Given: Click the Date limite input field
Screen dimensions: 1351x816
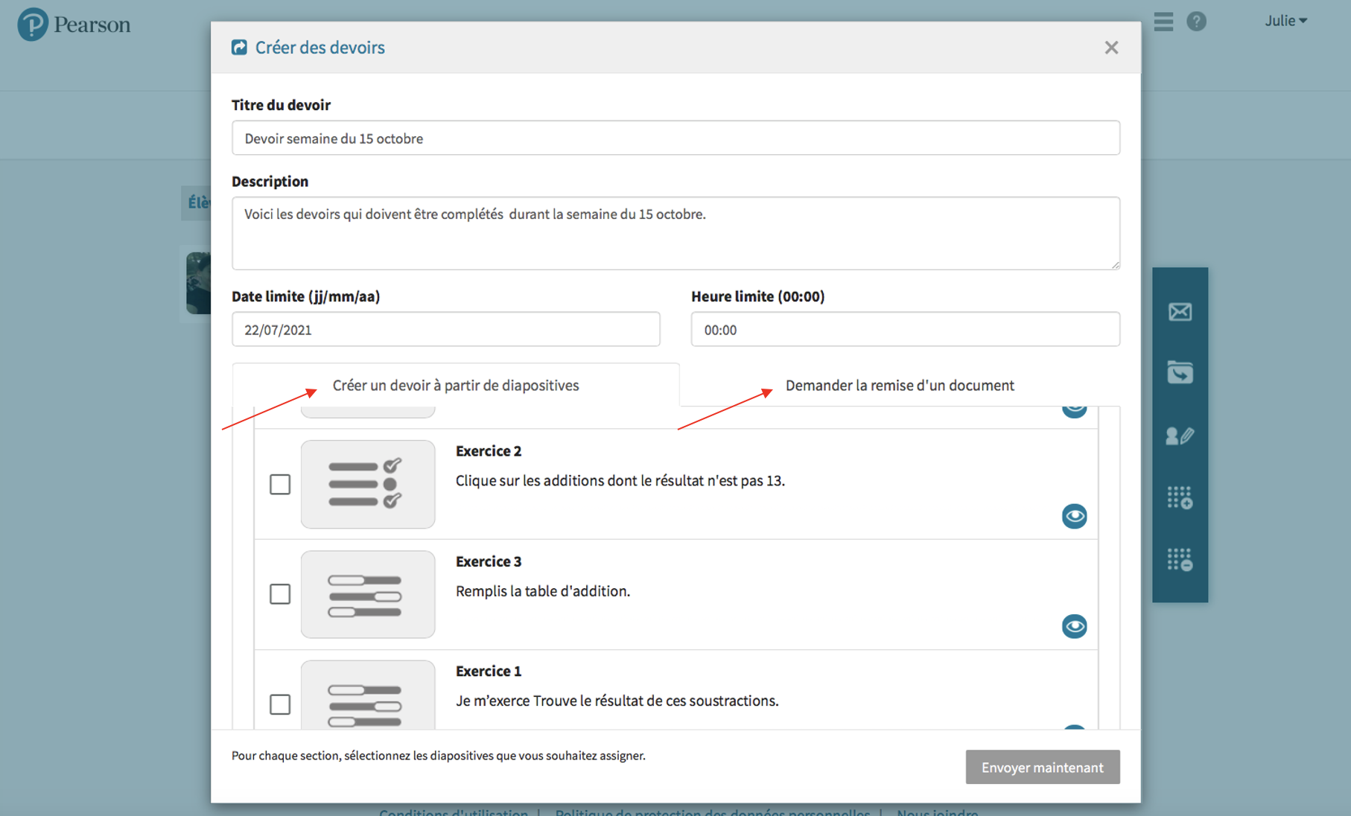Looking at the screenshot, I should tap(445, 330).
